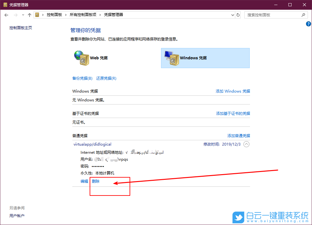Viewport: 312px width, 225px height.
Task: Open 用户帐户 under 另请参阅
Action: [17, 216]
